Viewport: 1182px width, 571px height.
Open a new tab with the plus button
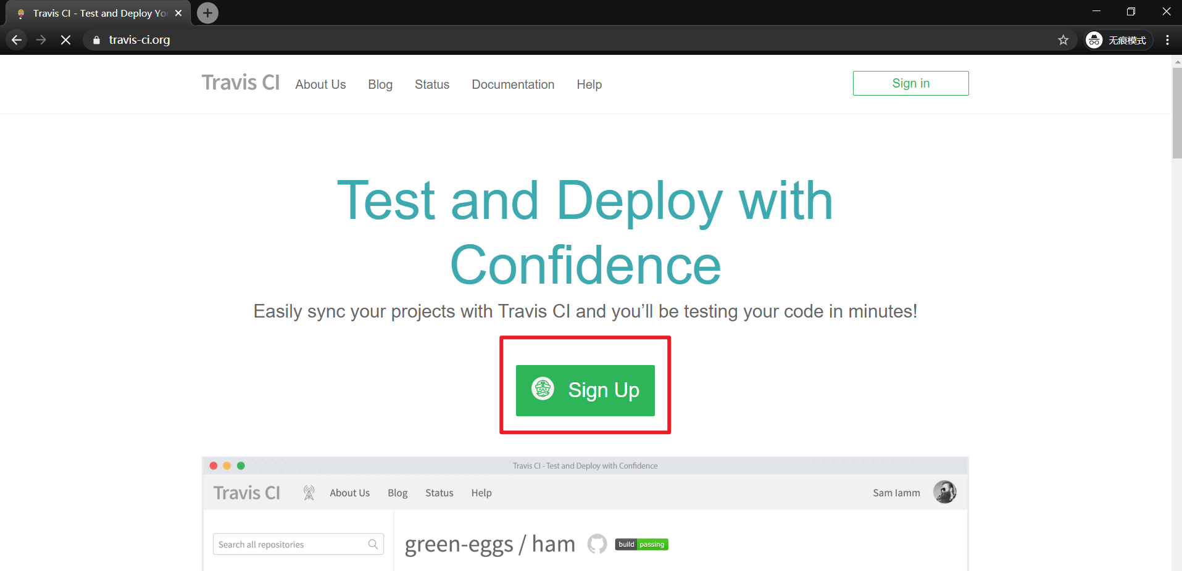click(207, 13)
